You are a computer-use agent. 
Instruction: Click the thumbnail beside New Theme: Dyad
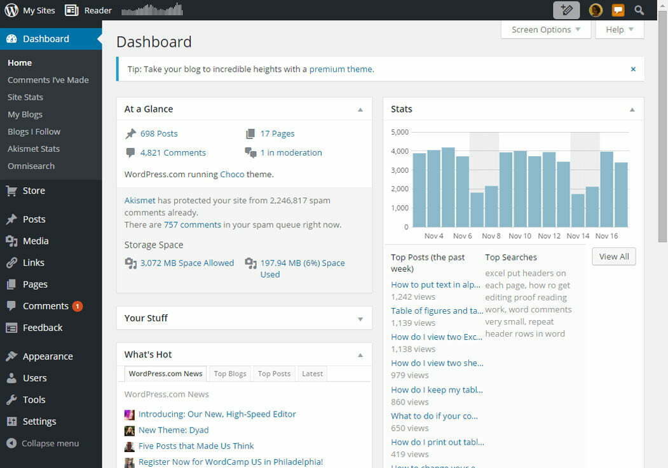(129, 431)
